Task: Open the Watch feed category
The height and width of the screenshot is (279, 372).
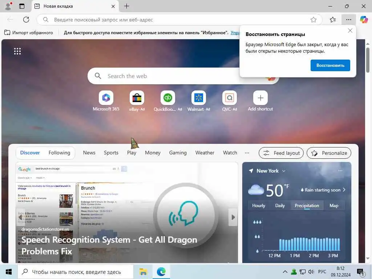Action: pos(230,153)
